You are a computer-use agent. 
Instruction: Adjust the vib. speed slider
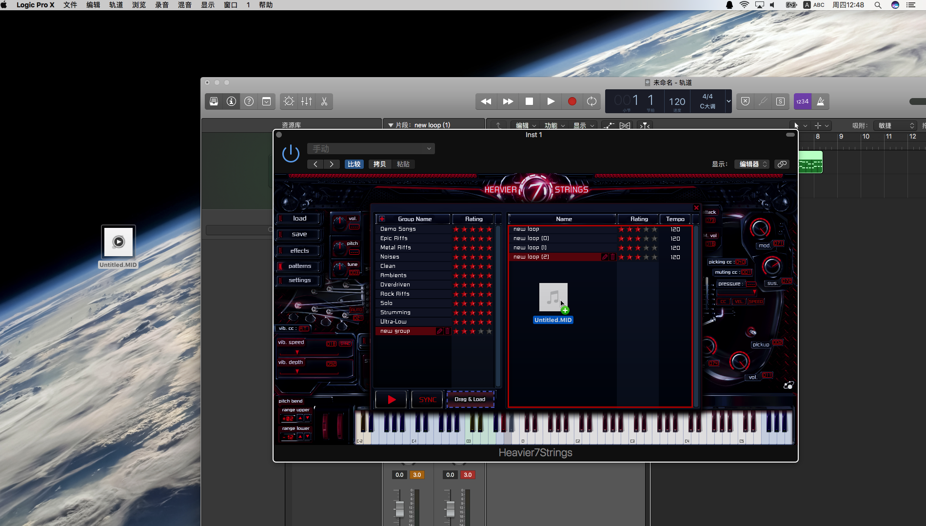point(297,352)
